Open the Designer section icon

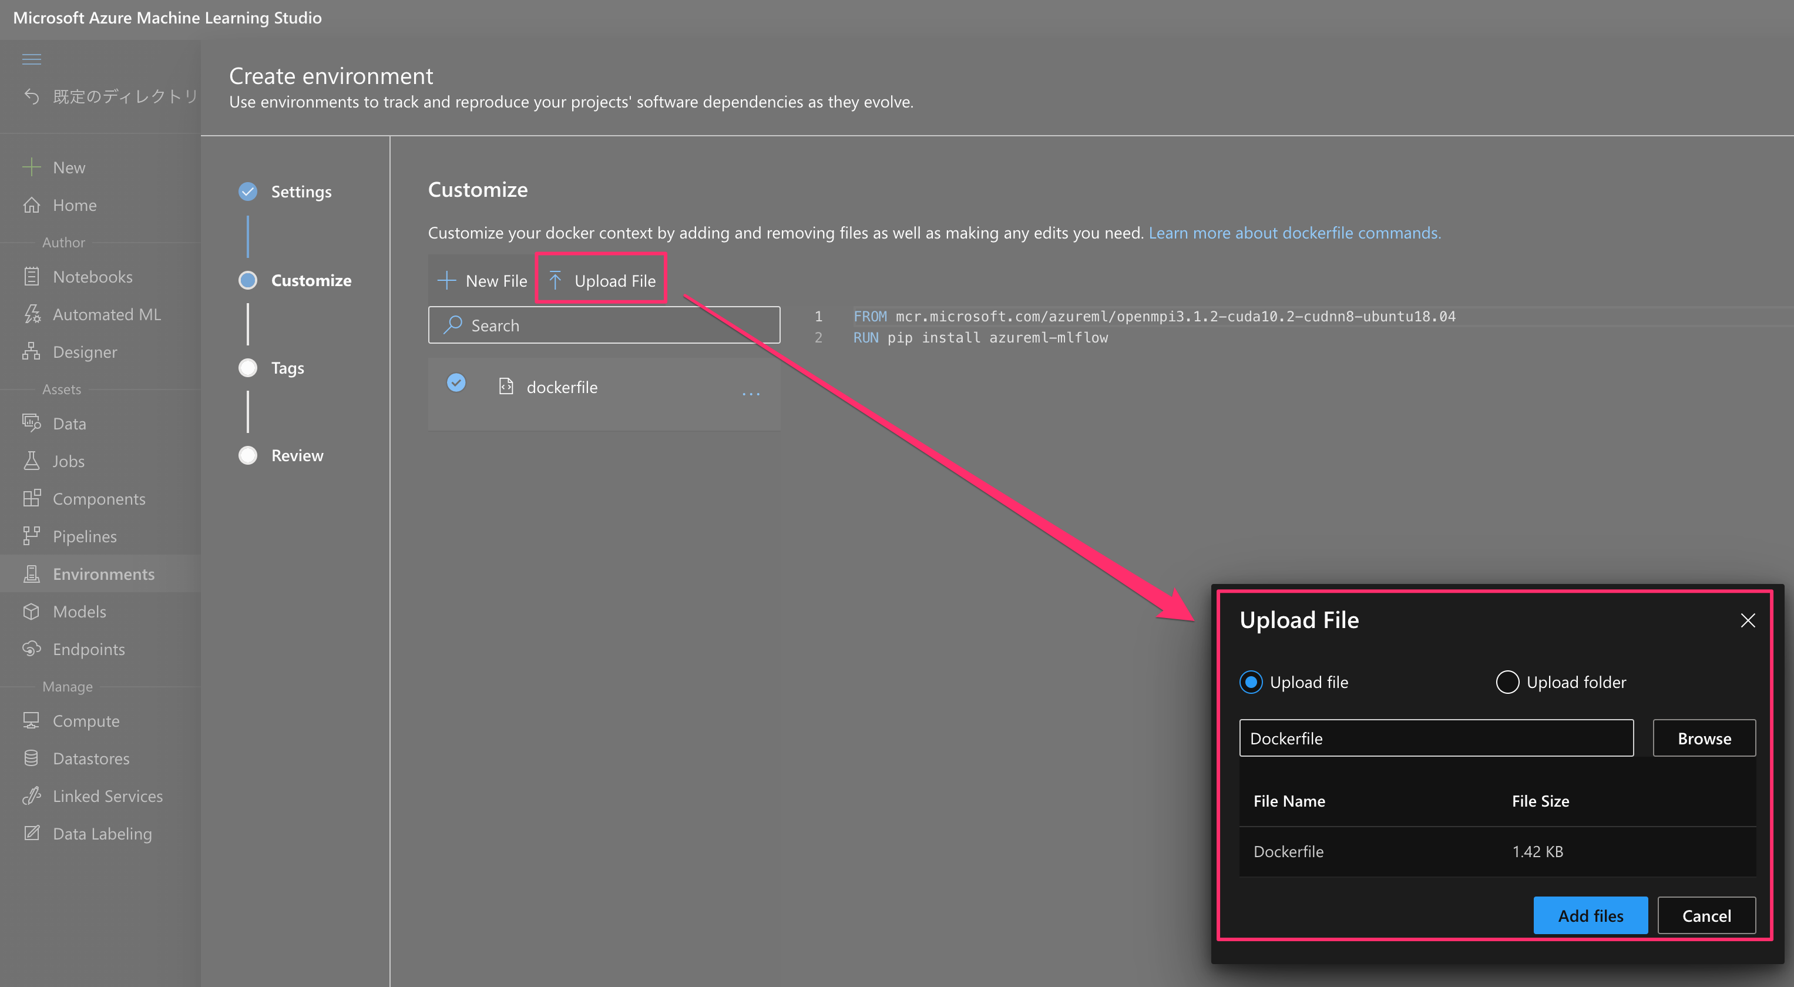31,352
